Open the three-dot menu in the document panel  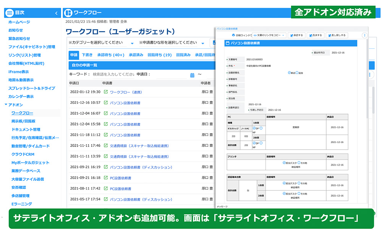pos(364,35)
